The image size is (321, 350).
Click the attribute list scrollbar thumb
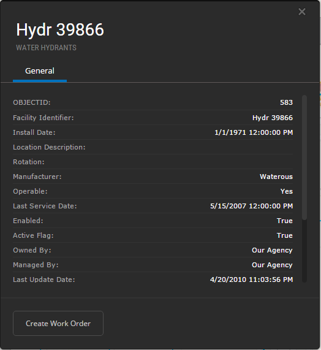(304, 158)
